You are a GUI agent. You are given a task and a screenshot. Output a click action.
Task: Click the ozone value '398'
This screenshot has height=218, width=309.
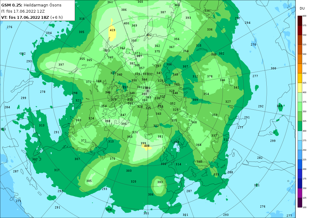coord(108,121)
